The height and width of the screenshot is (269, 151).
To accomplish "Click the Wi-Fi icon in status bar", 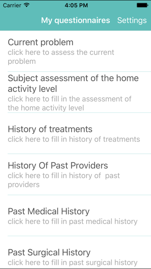I will click(x=27, y=5).
